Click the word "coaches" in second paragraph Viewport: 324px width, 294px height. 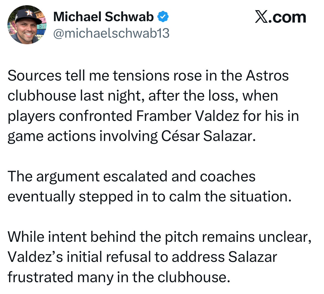pyautogui.click(x=228, y=176)
